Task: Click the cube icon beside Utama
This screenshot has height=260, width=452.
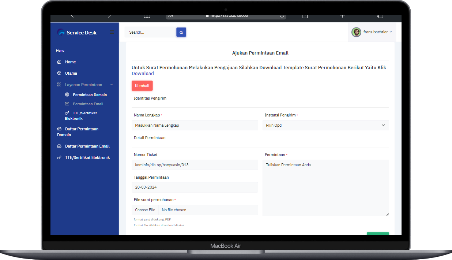Action: tap(59, 73)
